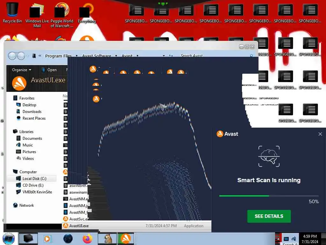
Task: Select Local Disk (C:) drive
Action: click(x=34, y=179)
